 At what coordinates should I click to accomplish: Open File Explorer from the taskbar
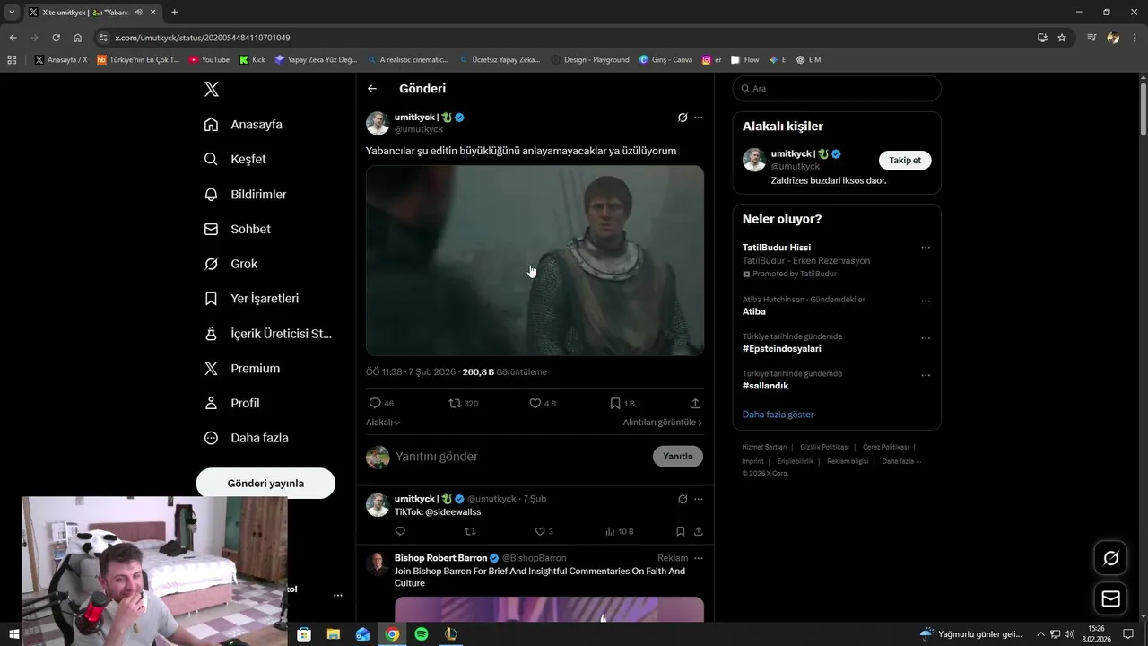click(334, 634)
